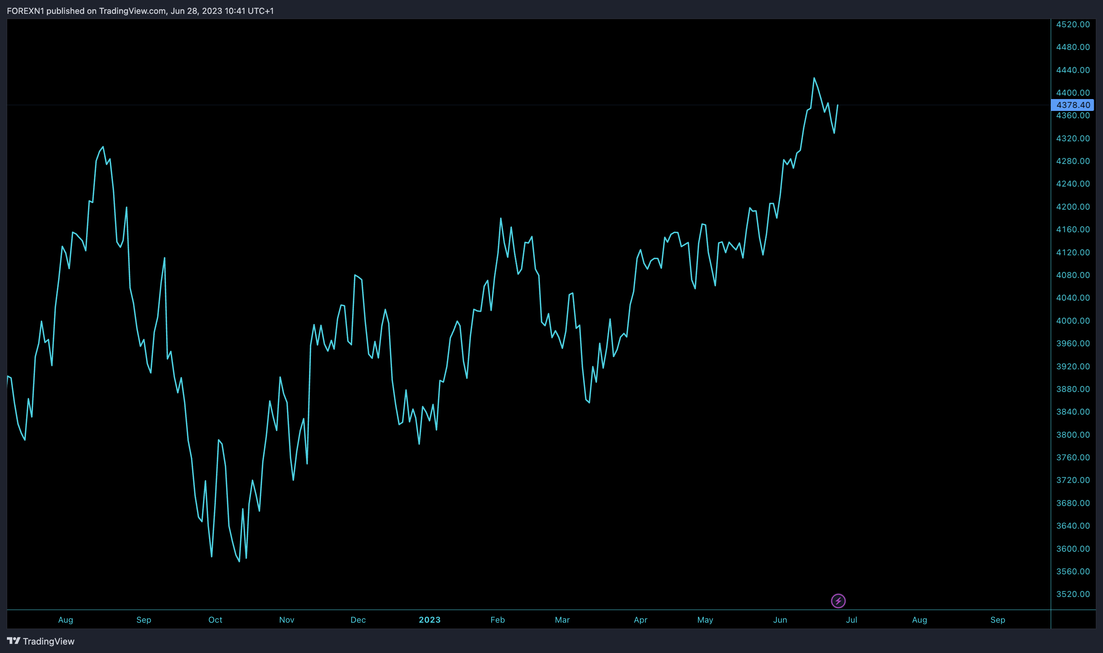Click the Jul label on time axis
This screenshot has width=1103, height=653.
[x=851, y=620]
